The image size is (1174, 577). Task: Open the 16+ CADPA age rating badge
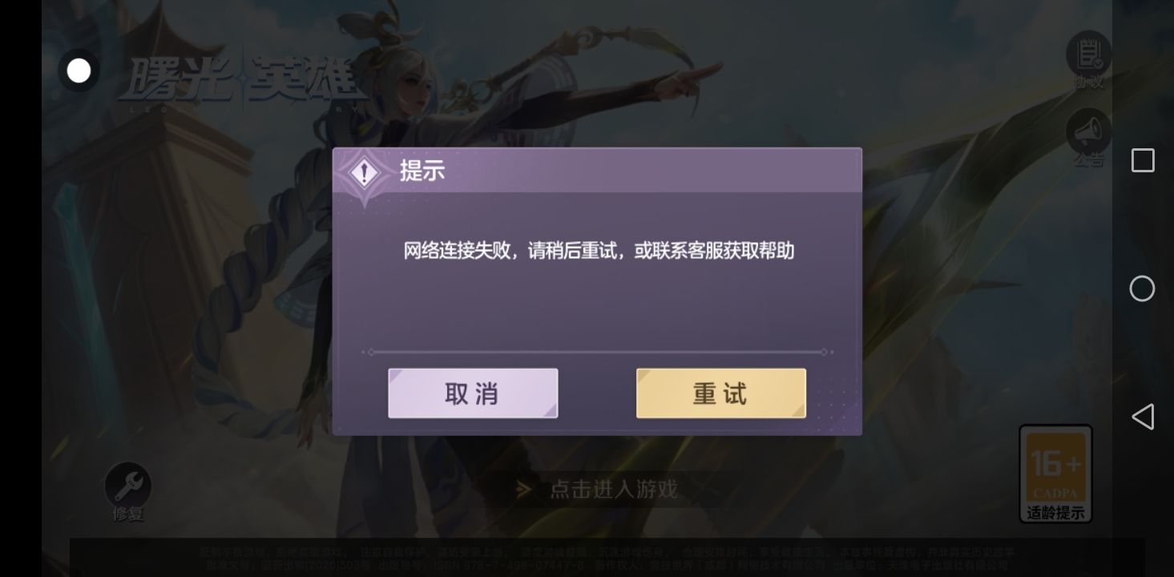coord(1055,474)
